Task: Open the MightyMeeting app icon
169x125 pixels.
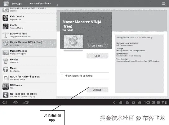Action: pyautogui.click(x=6, y=52)
